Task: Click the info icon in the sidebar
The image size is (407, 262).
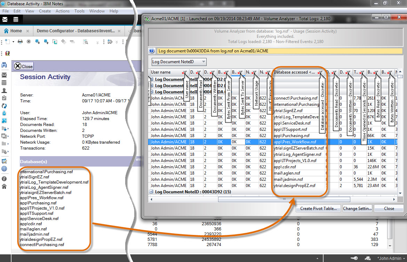Action: (4, 179)
